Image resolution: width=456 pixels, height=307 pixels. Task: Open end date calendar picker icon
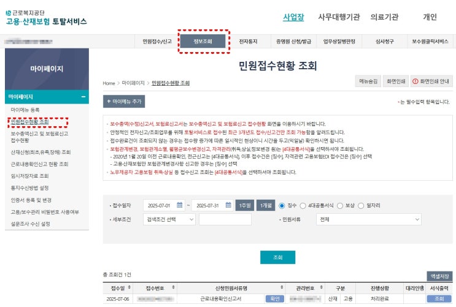(x=228, y=205)
